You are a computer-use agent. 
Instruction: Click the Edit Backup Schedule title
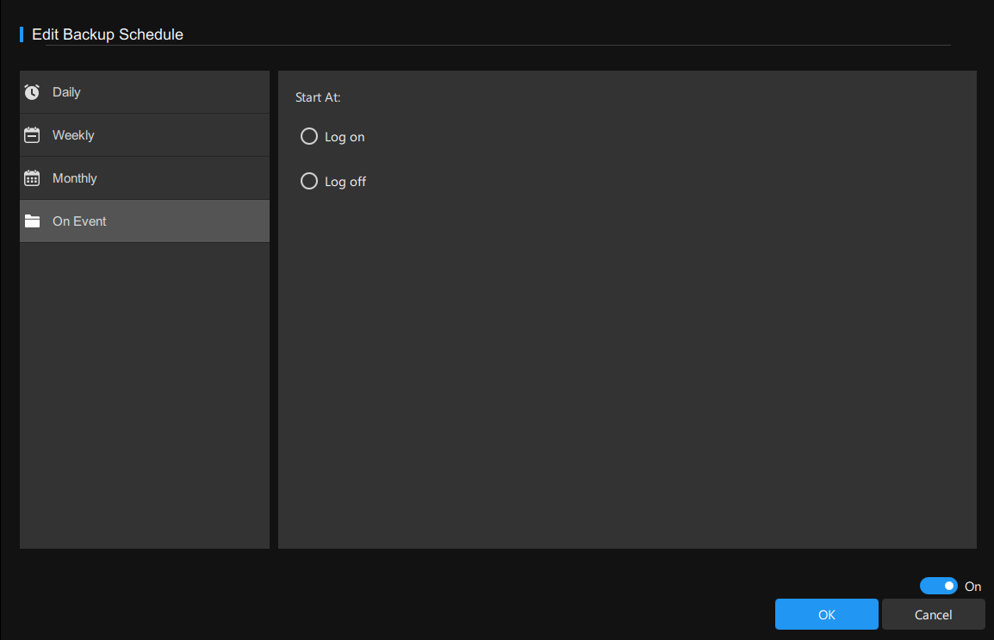coord(107,34)
